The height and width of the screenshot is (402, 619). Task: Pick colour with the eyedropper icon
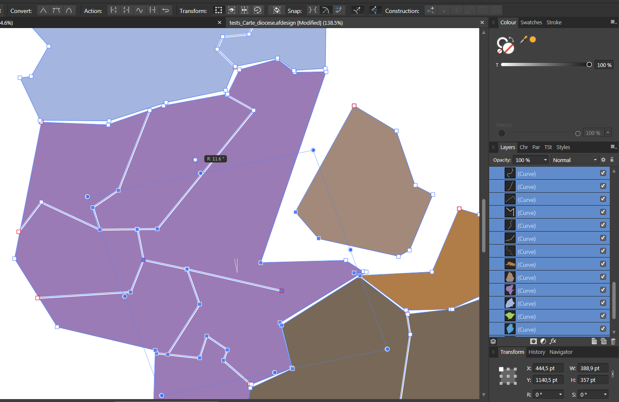pos(524,39)
